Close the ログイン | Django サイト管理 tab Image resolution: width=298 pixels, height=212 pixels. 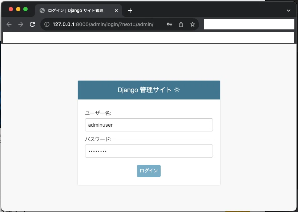click(116, 11)
